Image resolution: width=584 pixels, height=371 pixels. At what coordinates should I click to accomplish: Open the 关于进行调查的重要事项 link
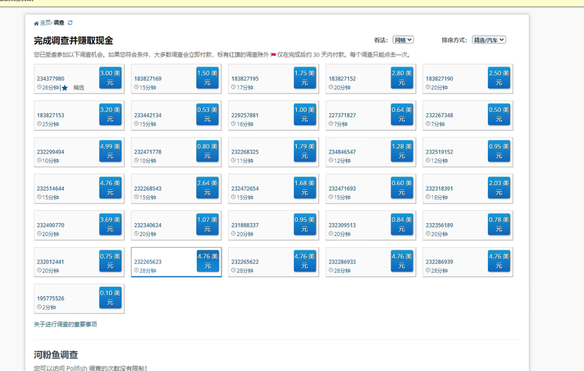tap(65, 324)
